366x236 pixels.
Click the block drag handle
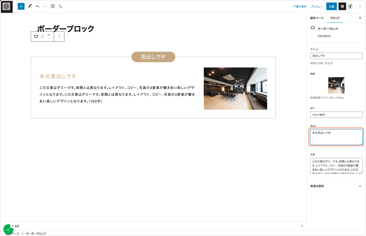tap(42, 37)
